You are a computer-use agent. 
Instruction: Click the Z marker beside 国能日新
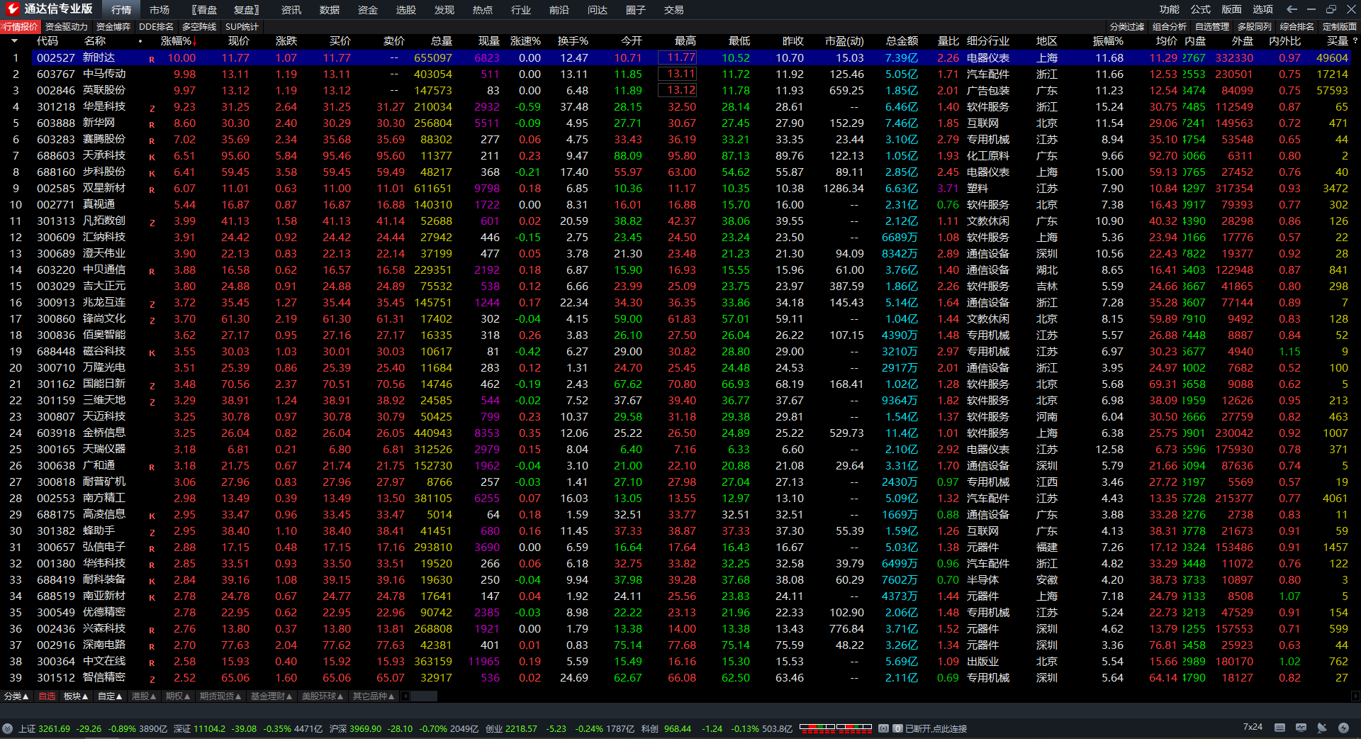pos(152,386)
